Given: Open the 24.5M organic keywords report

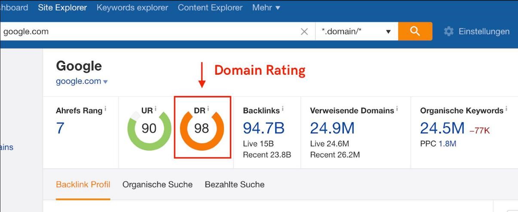Looking at the screenshot, I should 442,128.
